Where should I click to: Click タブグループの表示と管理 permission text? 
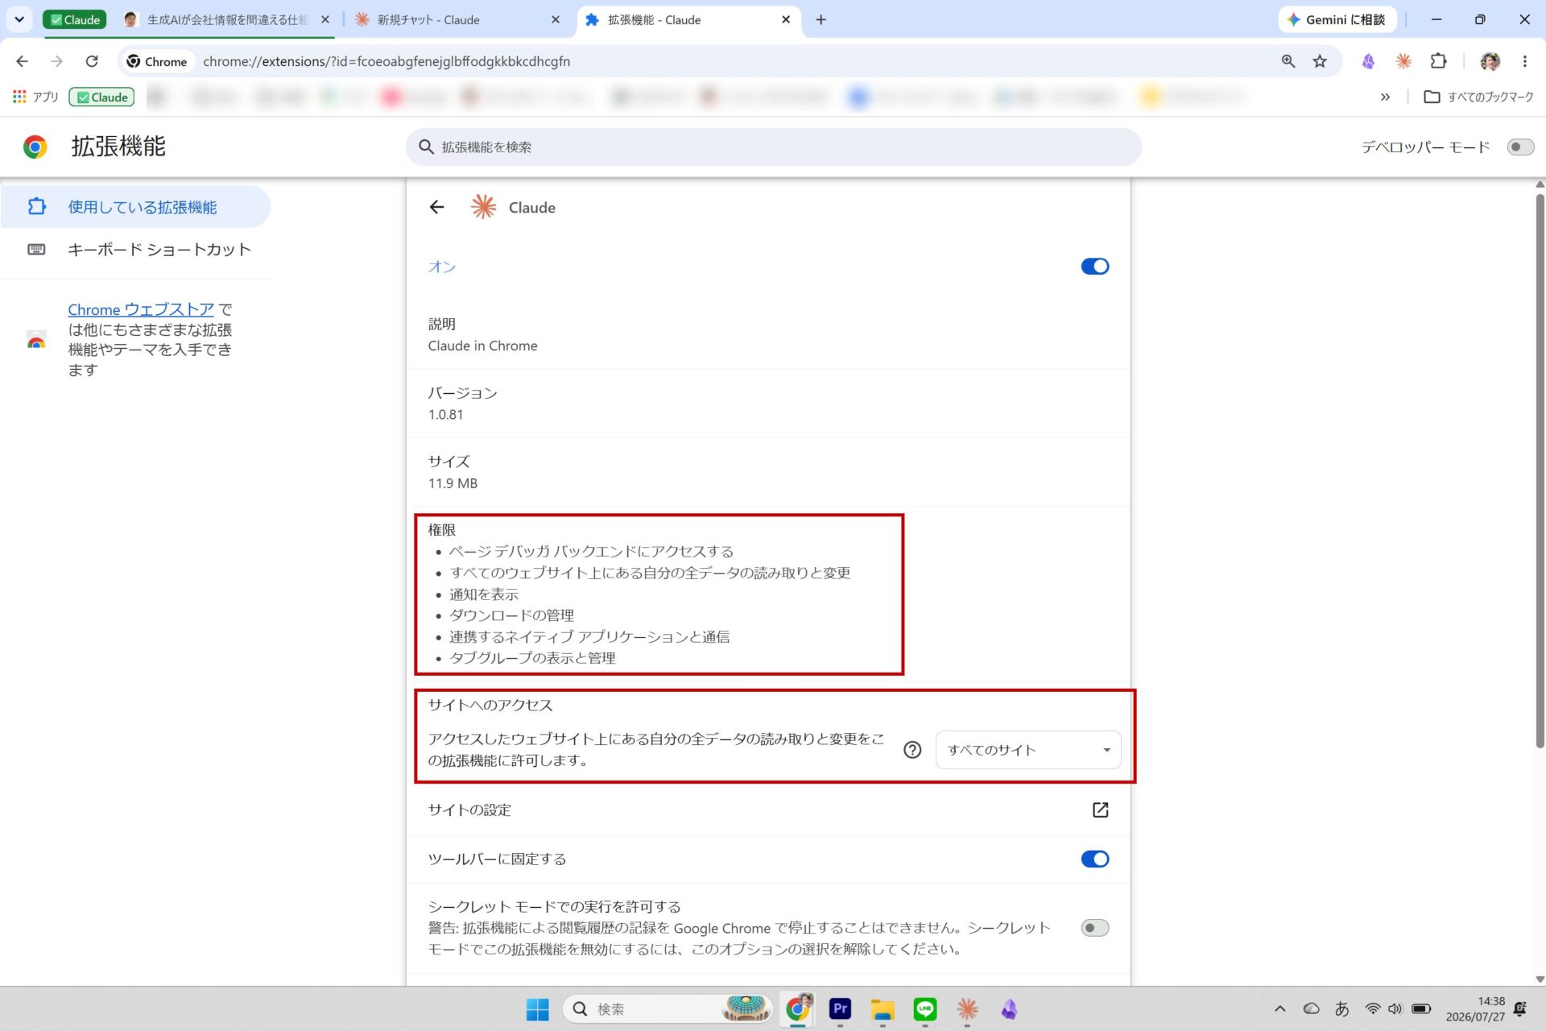pyautogui.click(x=531, y=658)
